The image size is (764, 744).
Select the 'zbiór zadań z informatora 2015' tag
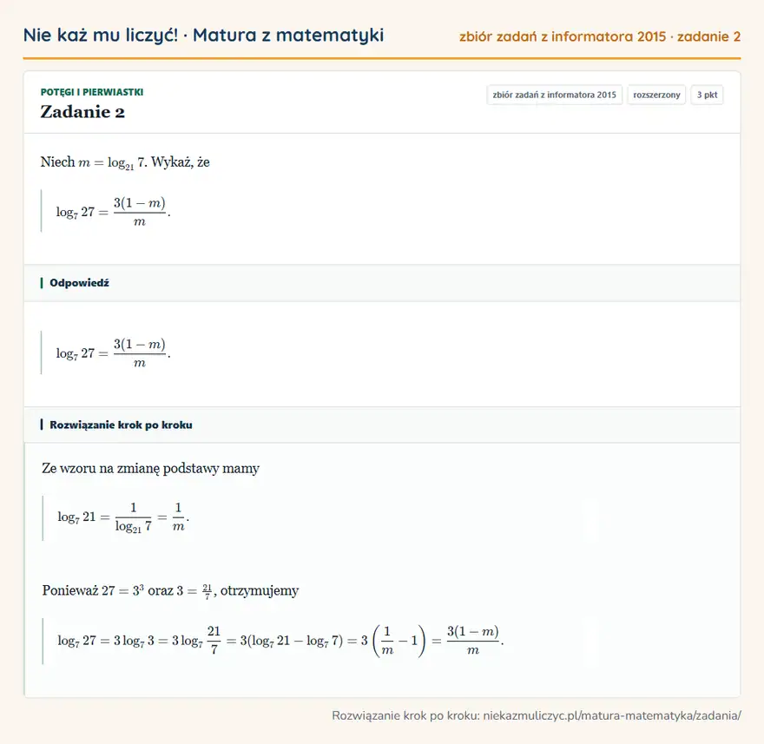[x=555, y=95]
